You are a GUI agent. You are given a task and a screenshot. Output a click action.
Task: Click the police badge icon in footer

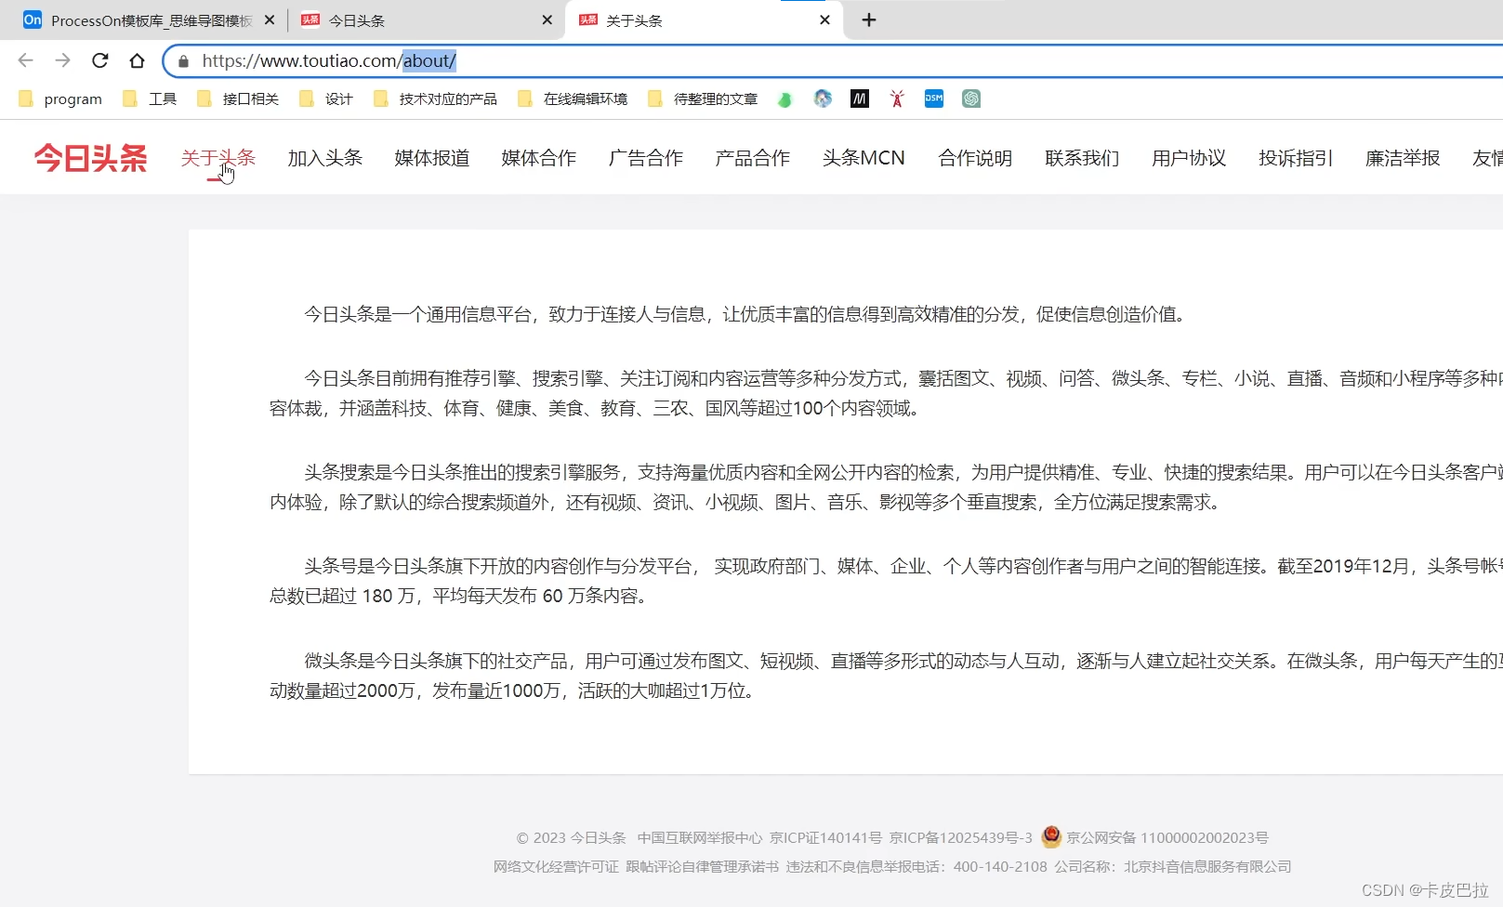pyautogui.click(x=1051, y=836)
